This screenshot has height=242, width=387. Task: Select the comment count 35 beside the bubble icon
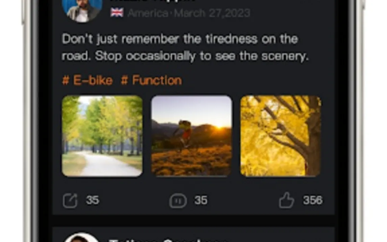(x=201, y=200)
